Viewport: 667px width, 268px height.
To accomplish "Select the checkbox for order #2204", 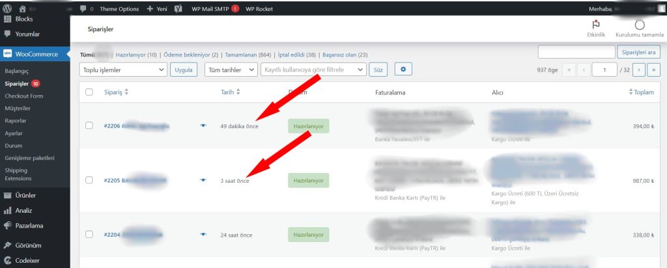I will (89, 235).
